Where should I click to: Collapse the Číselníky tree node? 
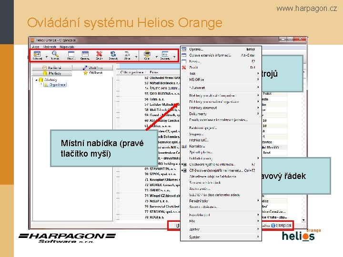coord(36,80)
